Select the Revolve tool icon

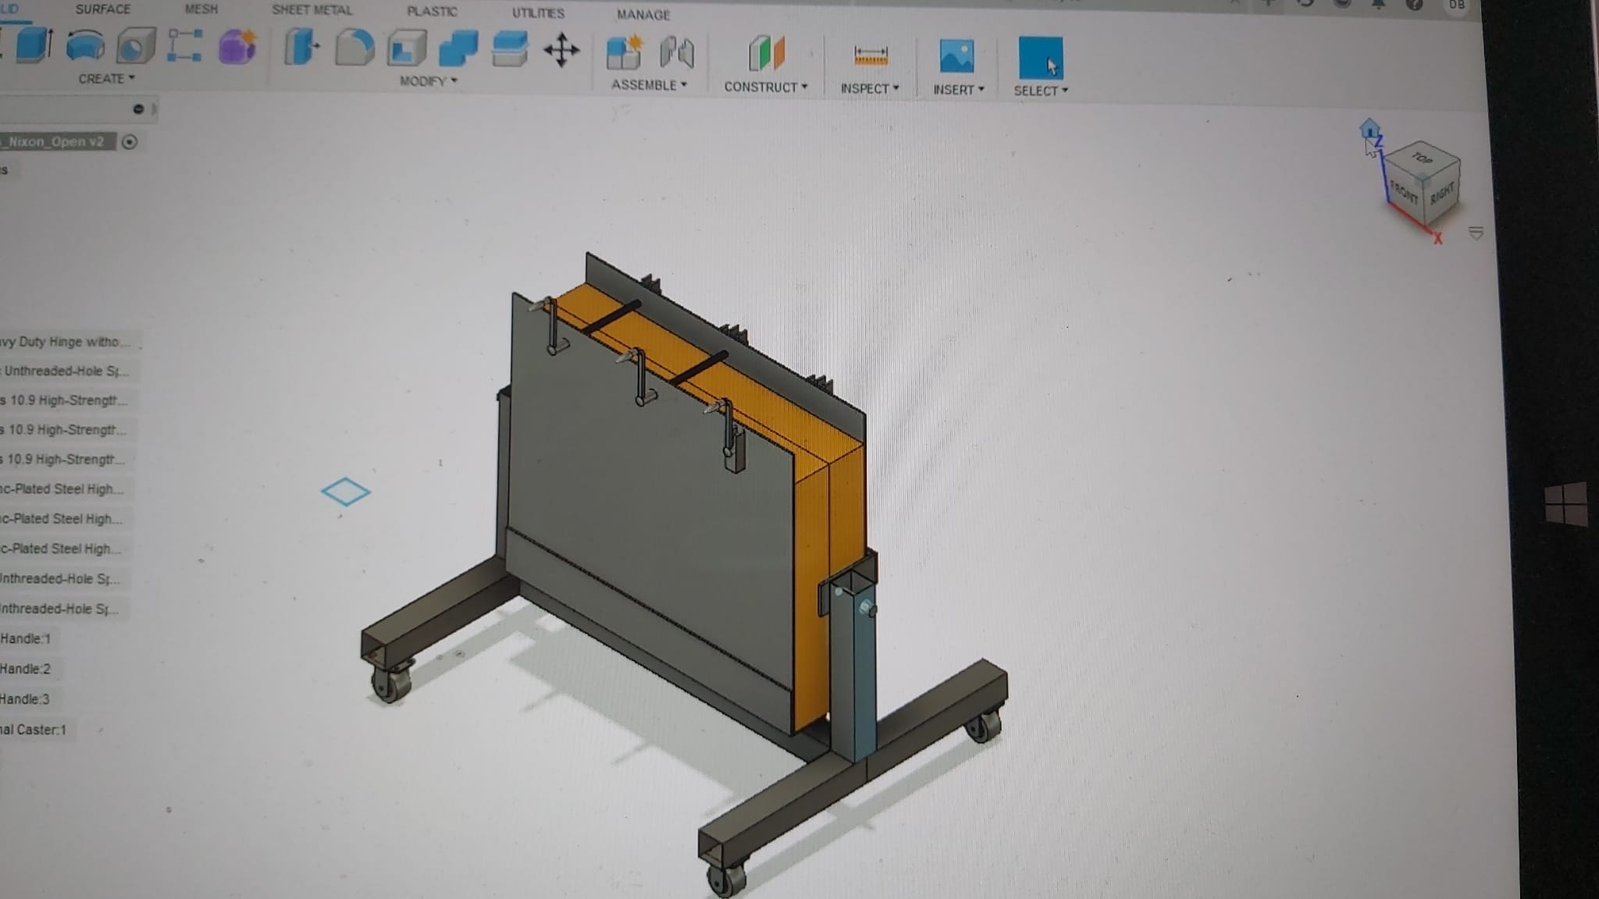pyautogui.click(x=85, y=45)
